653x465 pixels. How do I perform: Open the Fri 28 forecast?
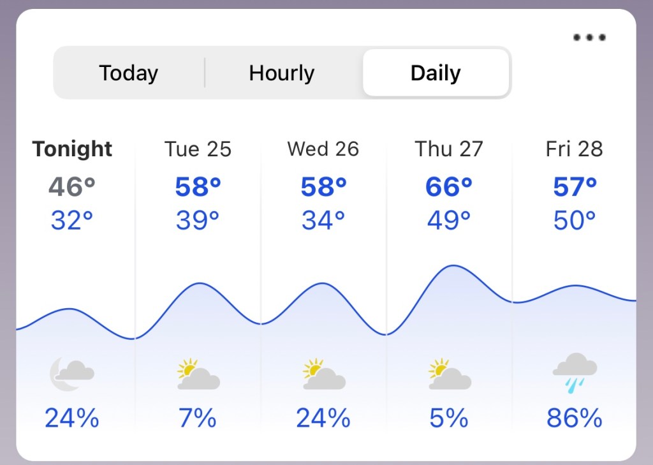(575, 149)
